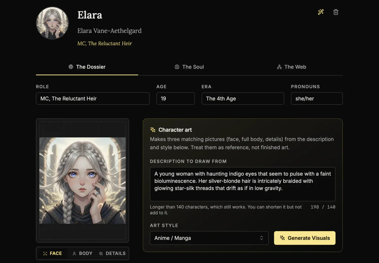Screen dimensions: 379x263
Task: Click Elara's round avatar picture
Action: click(x=52, y=23)
